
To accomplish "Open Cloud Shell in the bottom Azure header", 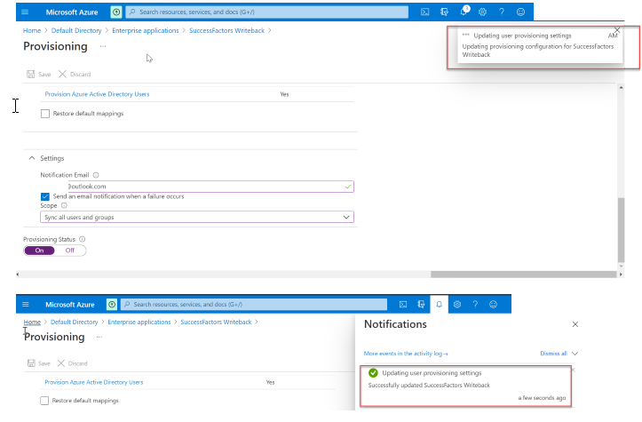I will (x=403, y=305).
